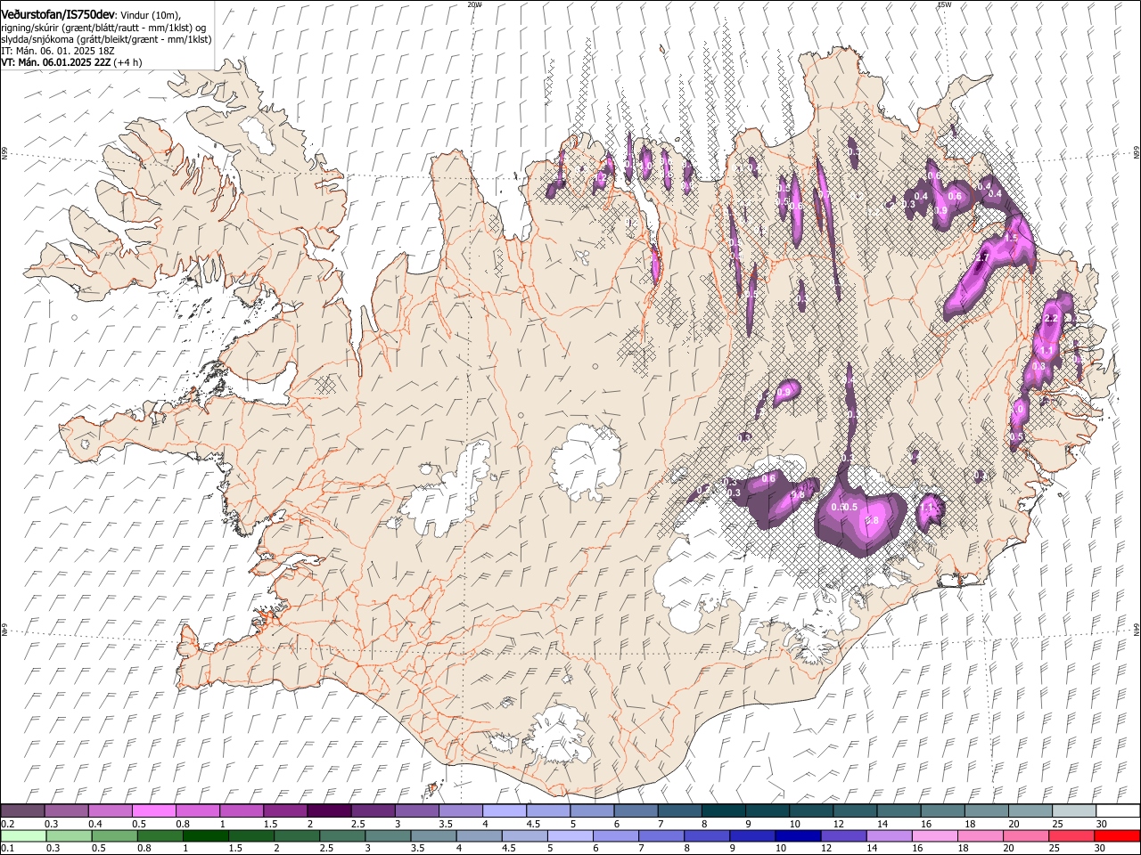
Task: Click the 15W longitude label at top edge
Action: (x=944, y=4)
